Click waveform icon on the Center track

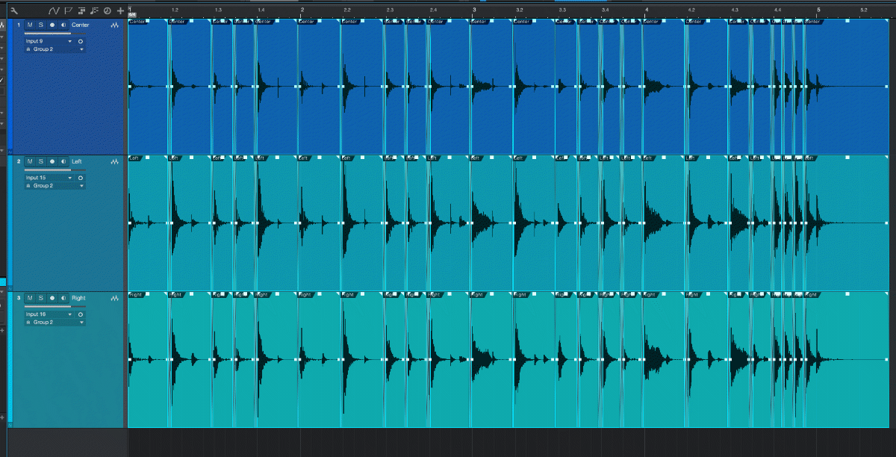click(x=114, y=25)
